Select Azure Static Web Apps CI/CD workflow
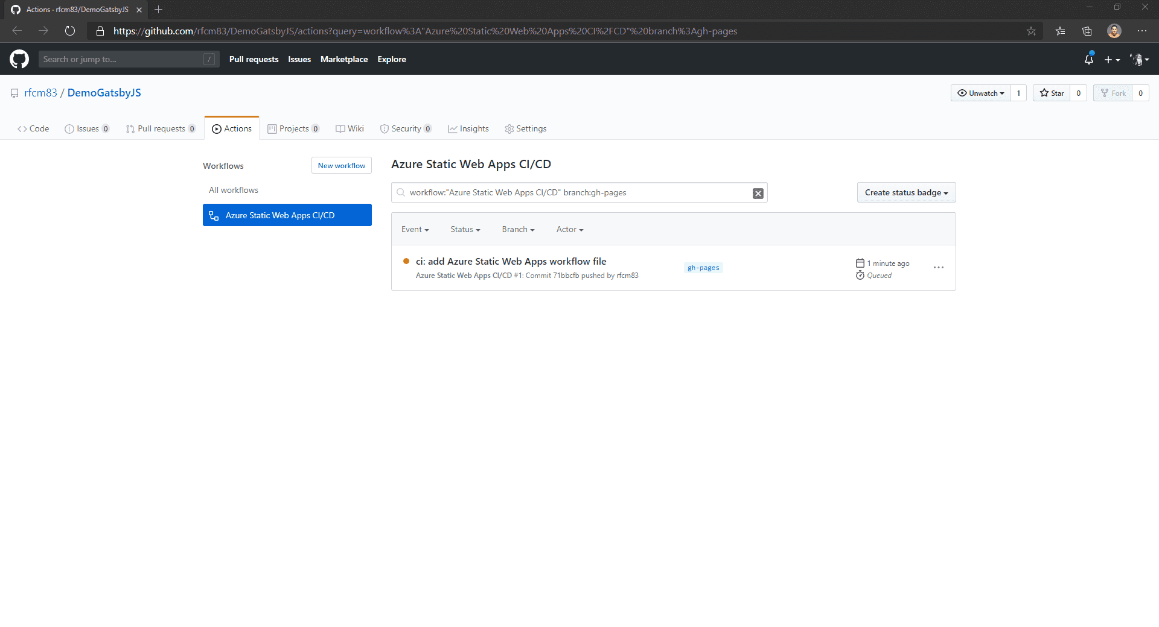1159x627 pixels. pyautogui.click(x=287, y=215)
